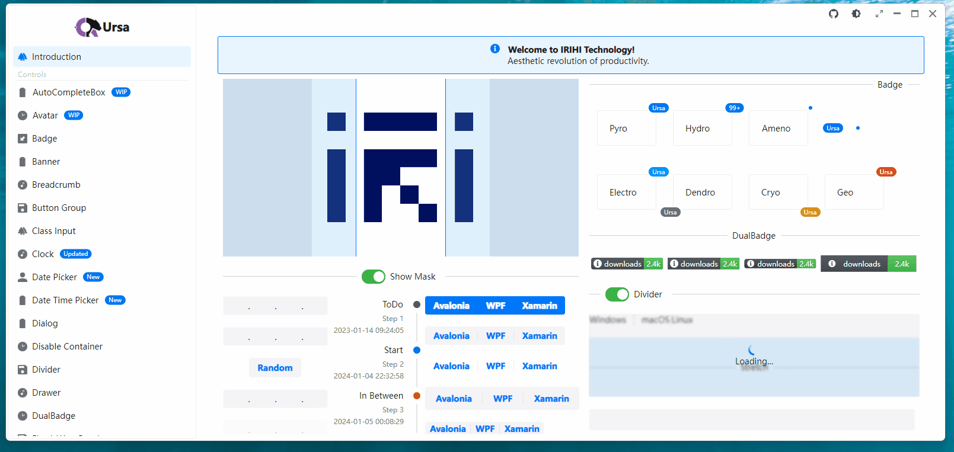Select WPF in the solid blue button group

[496, 306]
